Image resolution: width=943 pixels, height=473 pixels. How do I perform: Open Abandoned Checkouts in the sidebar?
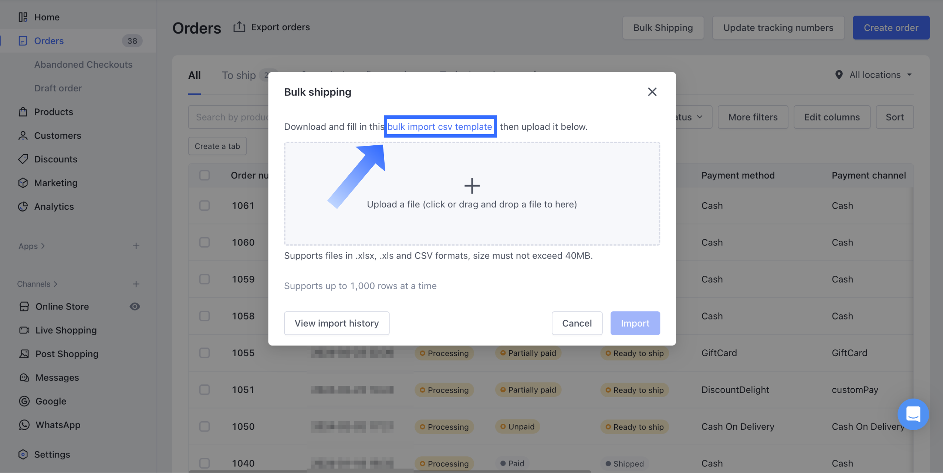[x=83, y=64]
